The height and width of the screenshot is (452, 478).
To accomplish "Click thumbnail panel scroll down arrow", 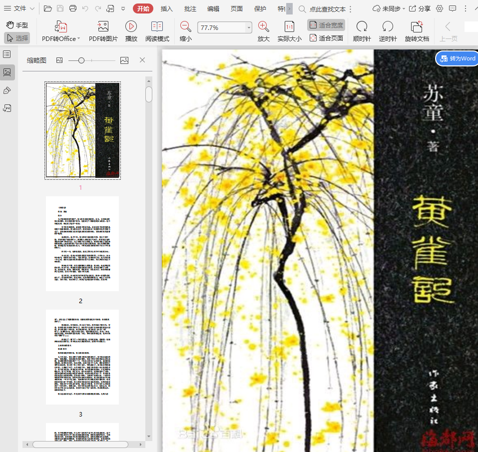I will click(149, 436).
